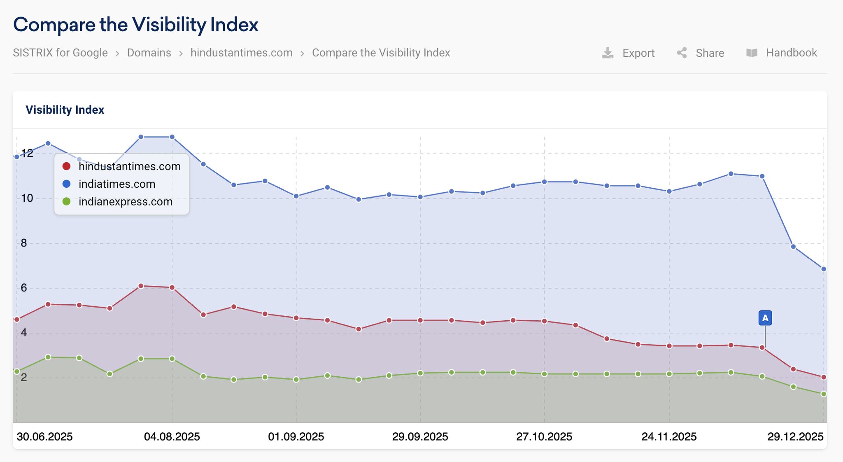843x462 pixels.
Task: Select Compare the Visibility Index breadcrumb
Action: click(x=381, y=53)
